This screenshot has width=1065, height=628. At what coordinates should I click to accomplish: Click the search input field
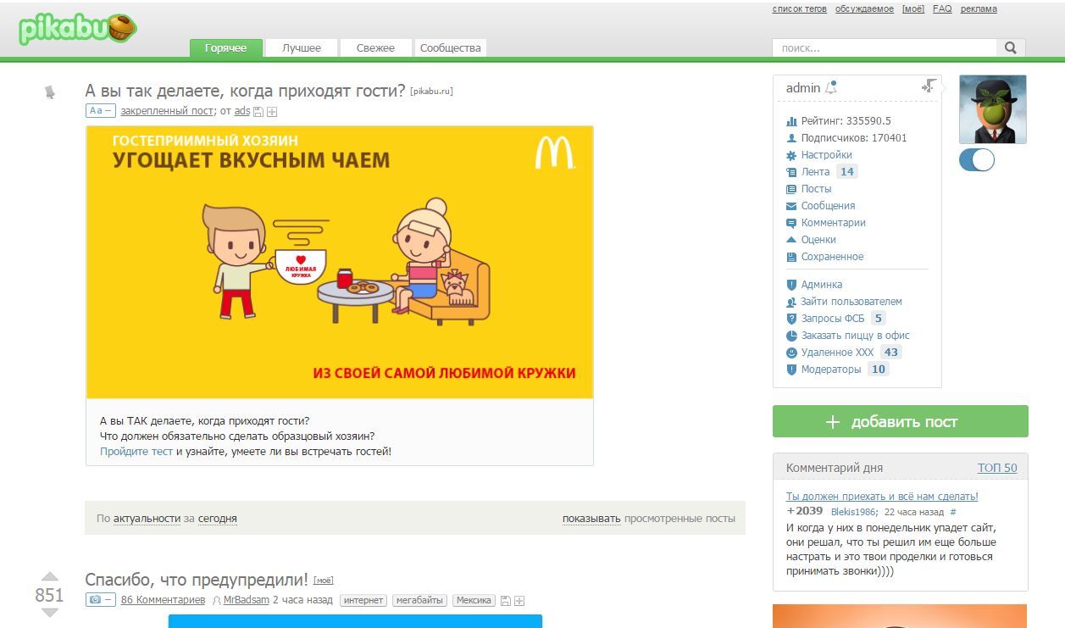[884, 48]
